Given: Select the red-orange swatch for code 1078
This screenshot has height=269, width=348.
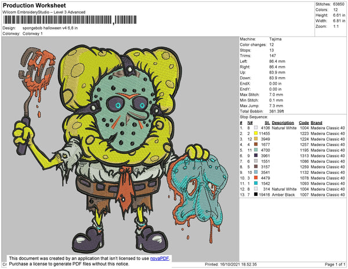Looking at the screenshot, I should coord(256,178).
